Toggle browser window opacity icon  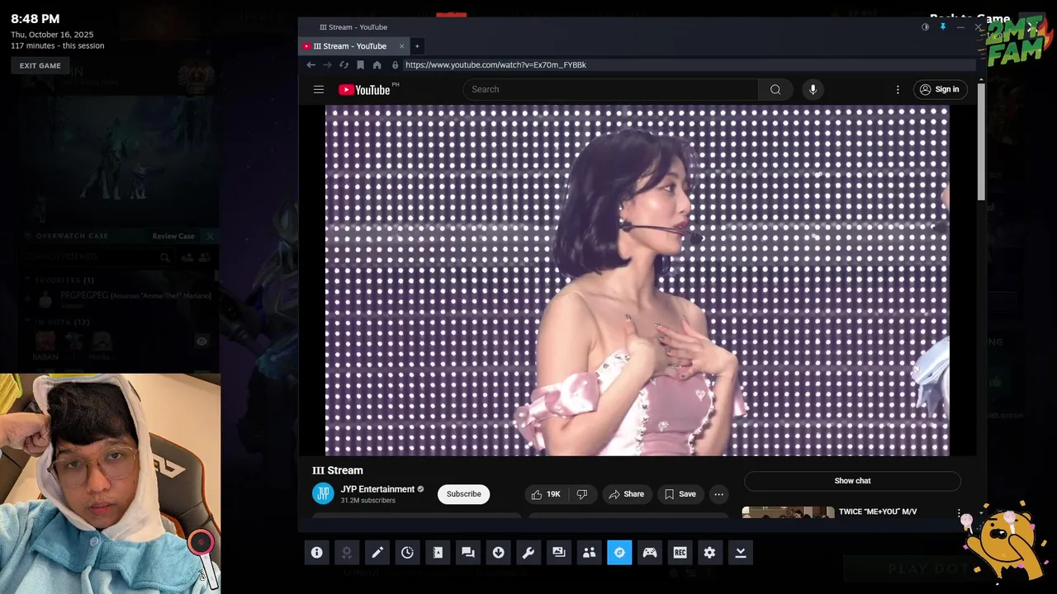pos(926,27)
